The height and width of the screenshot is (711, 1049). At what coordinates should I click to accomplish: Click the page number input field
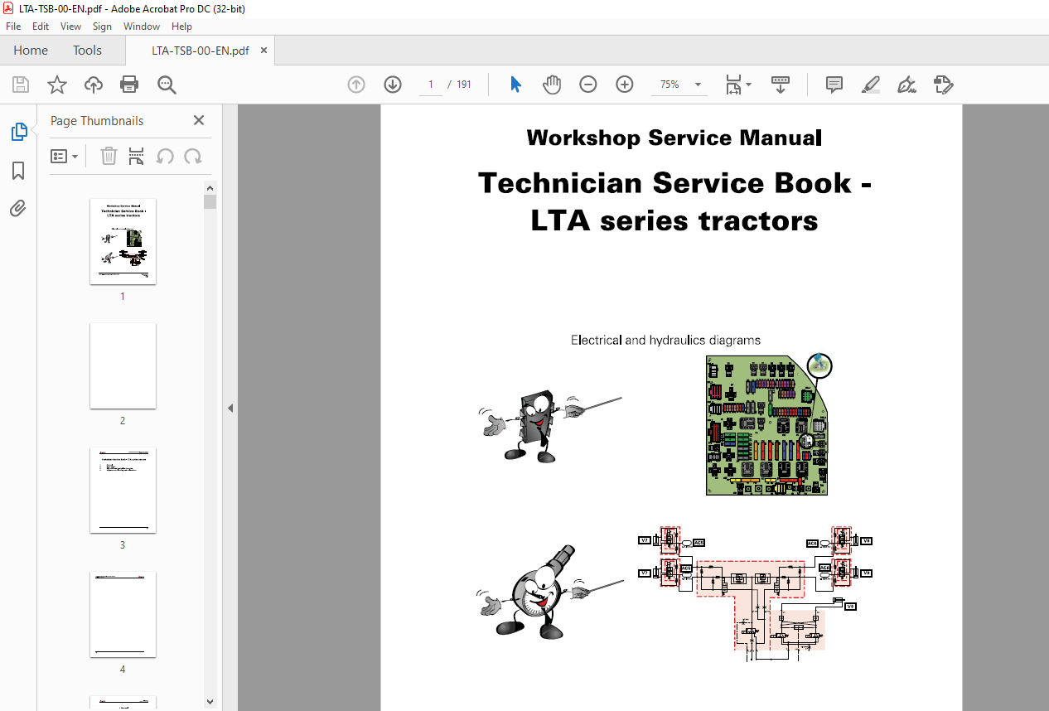pyautogui.click(x=431, y=85)
